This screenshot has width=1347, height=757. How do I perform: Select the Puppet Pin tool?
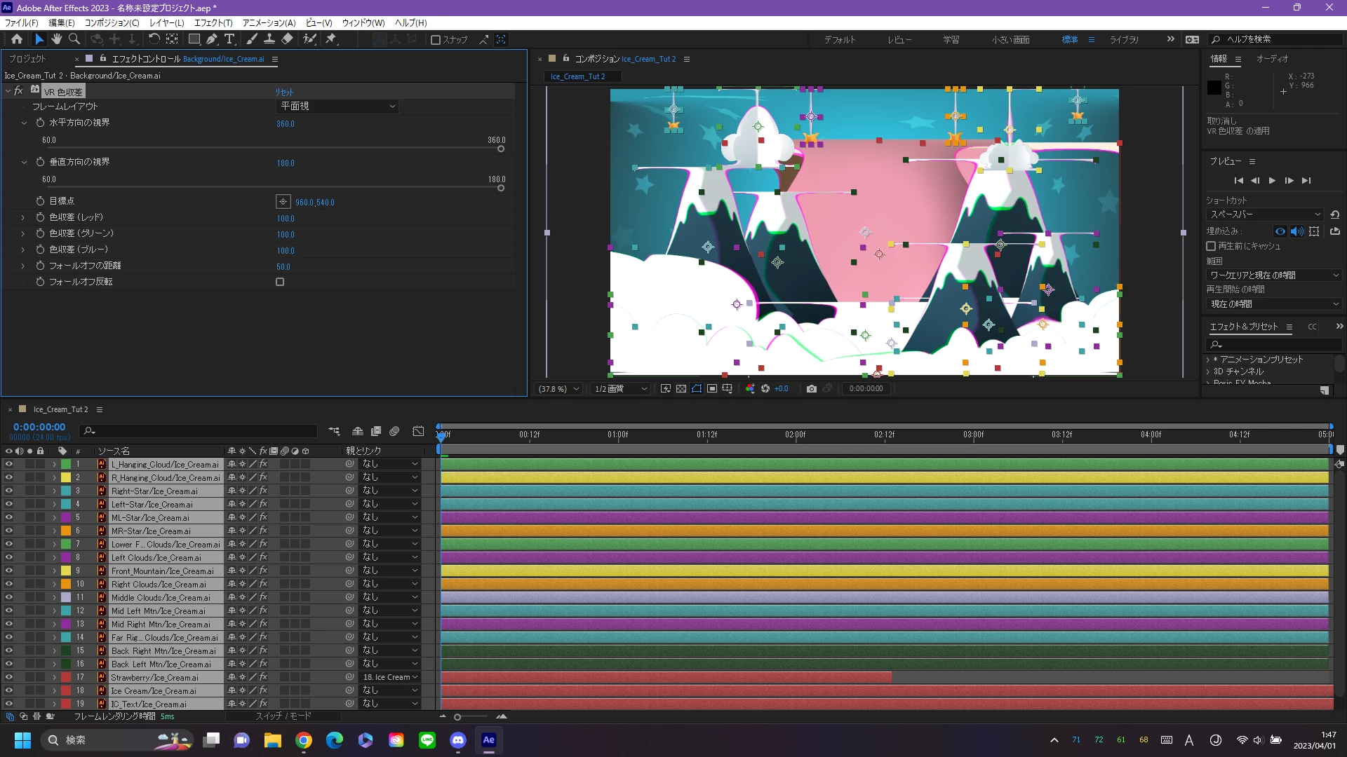click(331, 39)
